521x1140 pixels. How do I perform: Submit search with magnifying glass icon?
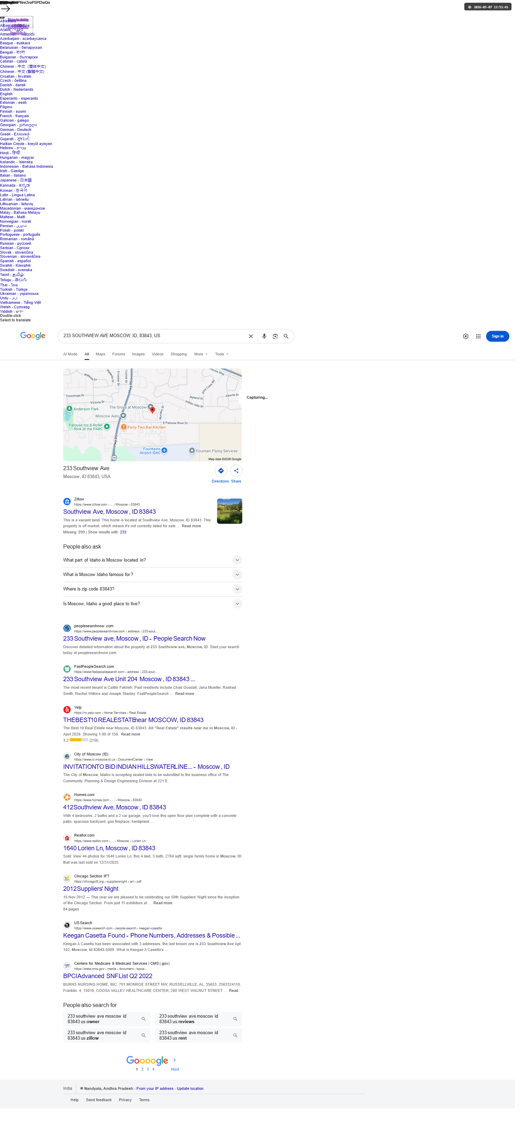tap(286, 336)
